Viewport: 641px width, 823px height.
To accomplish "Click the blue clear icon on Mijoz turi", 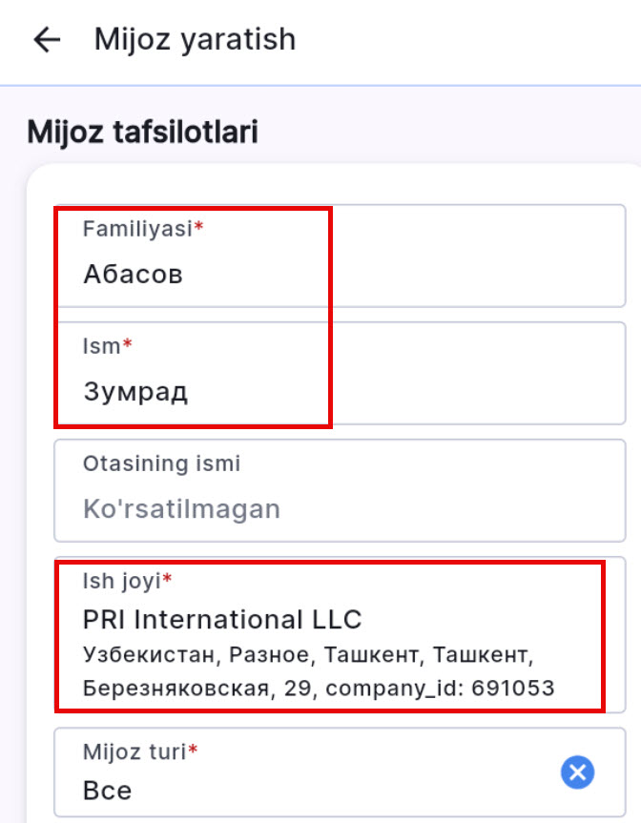I will pyautogui.click(x=578, y=772).
